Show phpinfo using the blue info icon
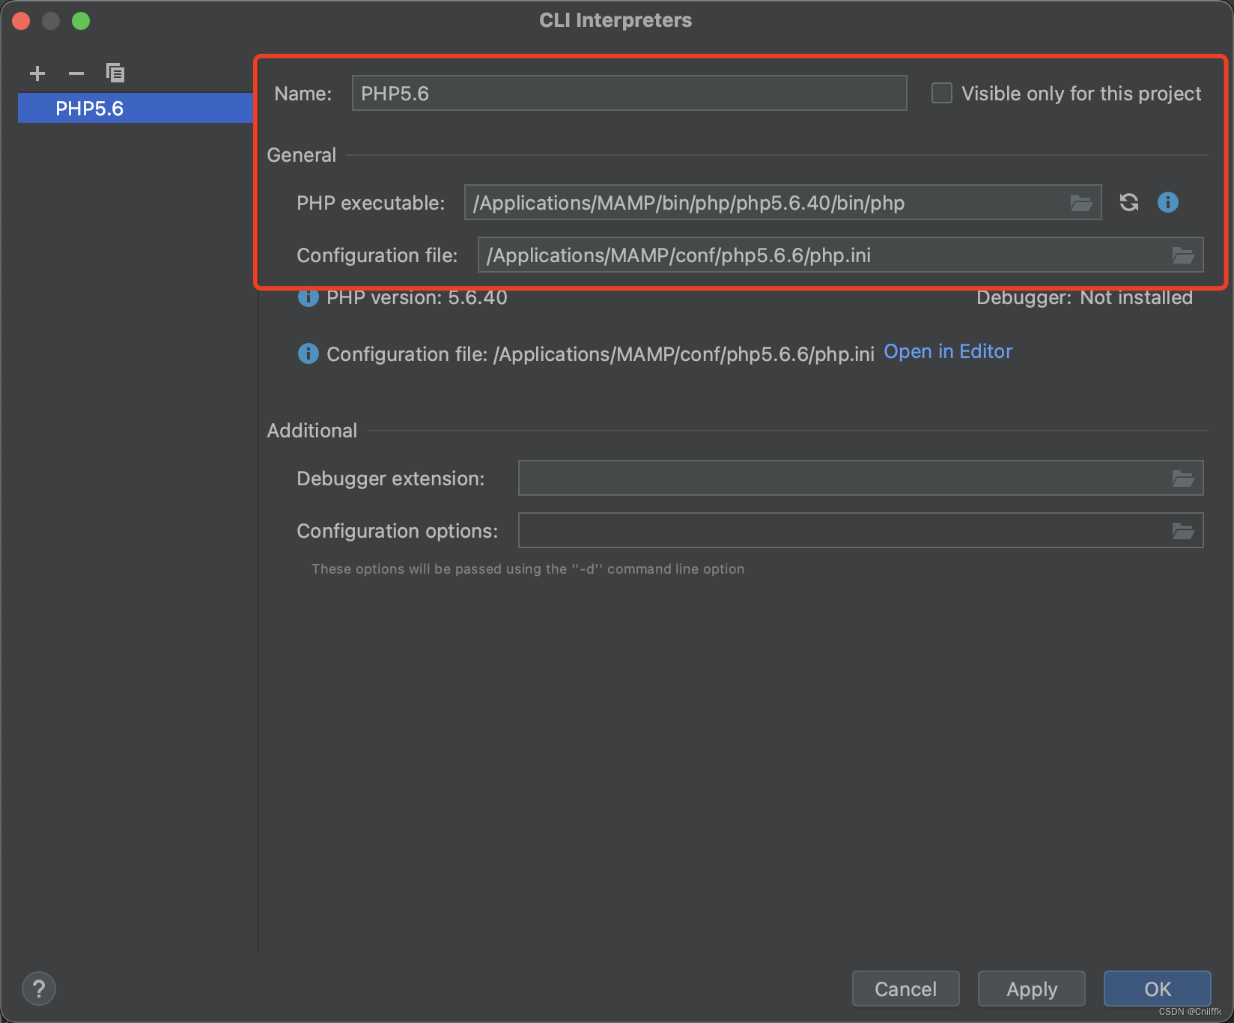 click(1168, 202)
